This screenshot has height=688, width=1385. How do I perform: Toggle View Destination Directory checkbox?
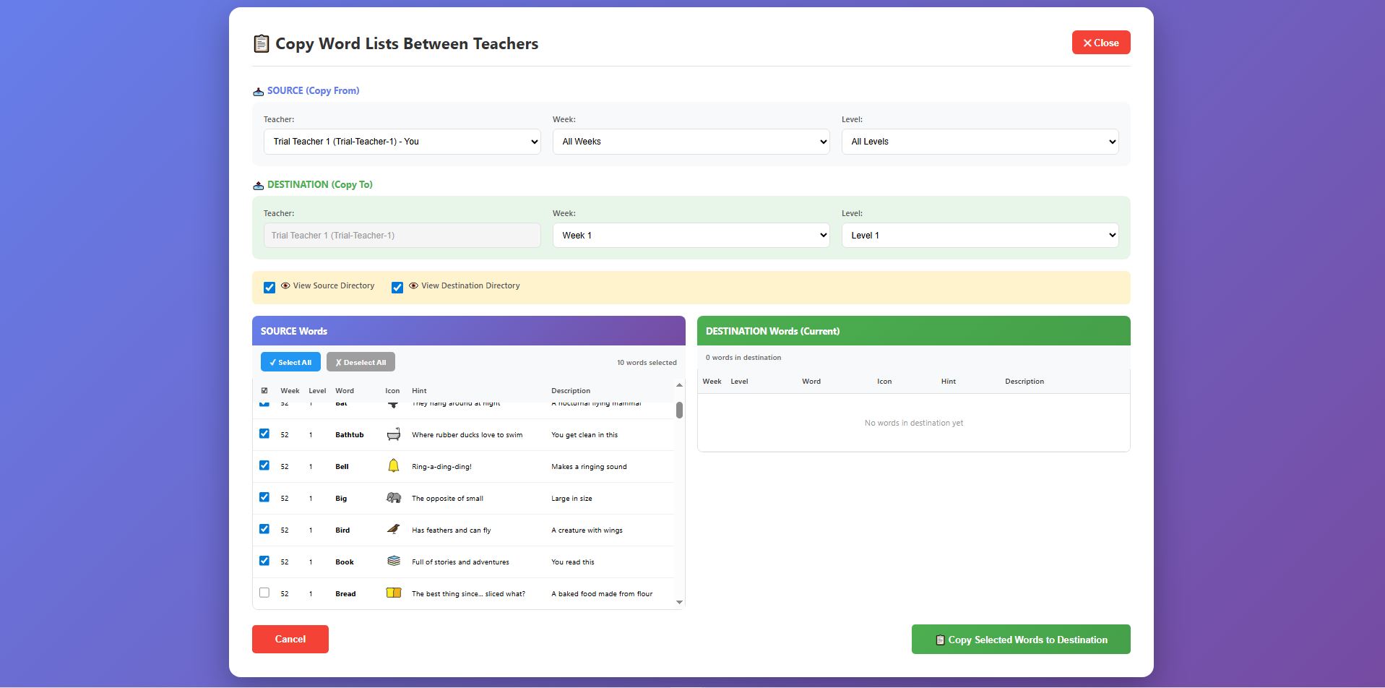click(x=397, y=288)
